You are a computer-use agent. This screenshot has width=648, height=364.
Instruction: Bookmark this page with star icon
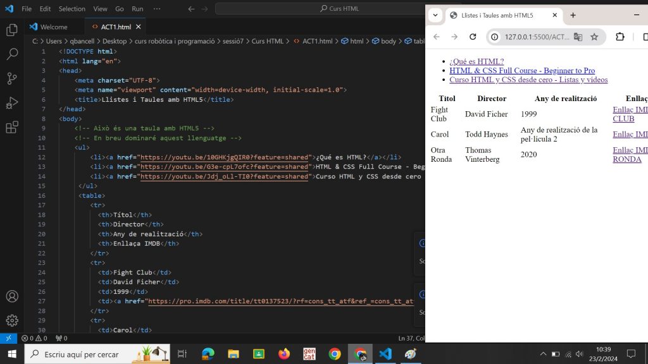pyautogui.click(x=594, y=37)
